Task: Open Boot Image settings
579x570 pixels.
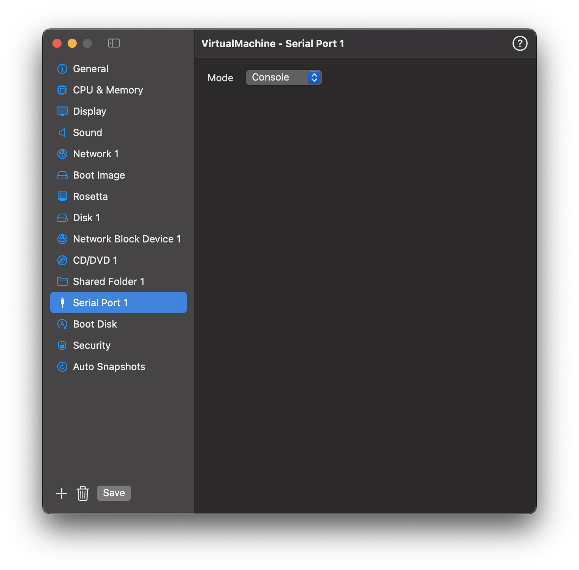Action: (x=99, y=175)
